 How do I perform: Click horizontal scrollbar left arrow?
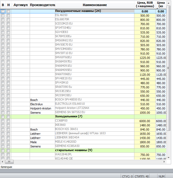click(x=2, y=162)
